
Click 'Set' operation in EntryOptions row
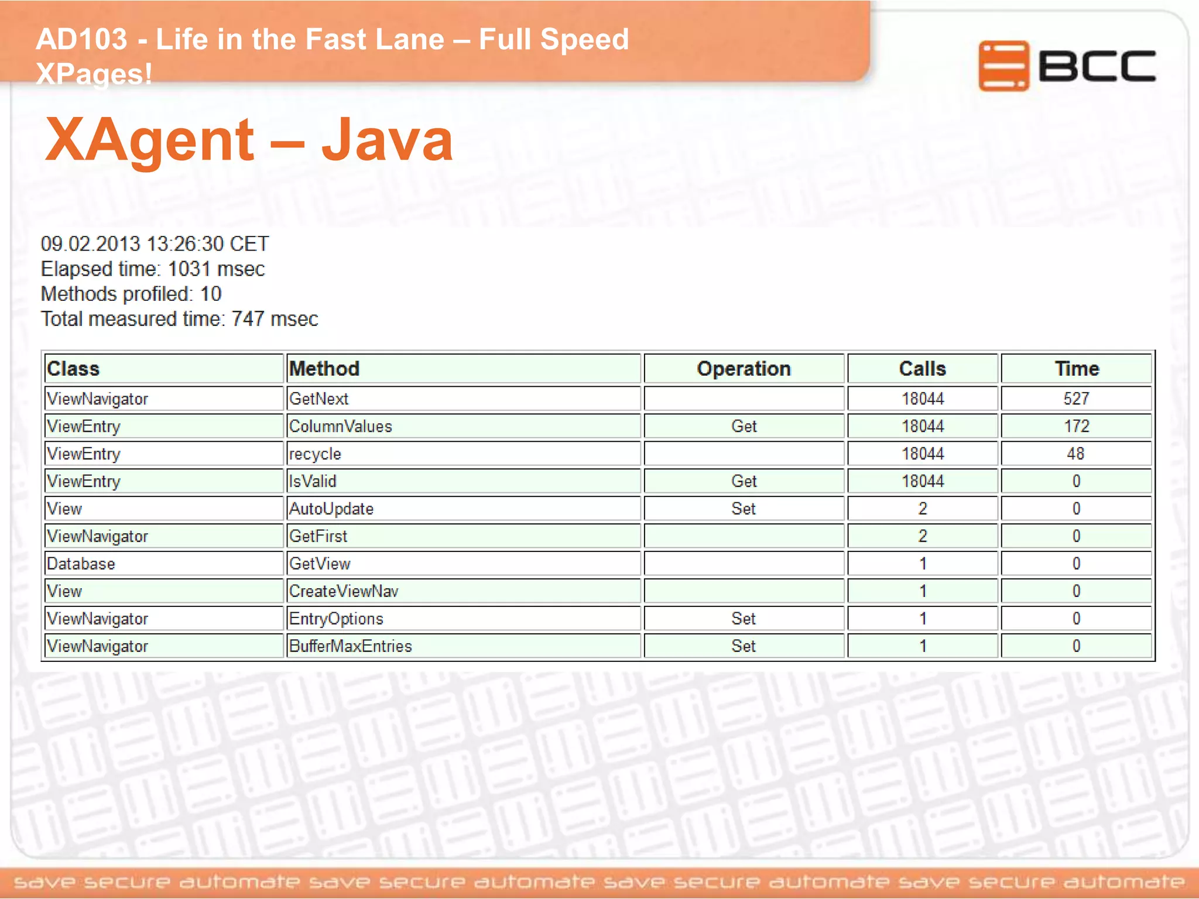(x=744, y=619)
